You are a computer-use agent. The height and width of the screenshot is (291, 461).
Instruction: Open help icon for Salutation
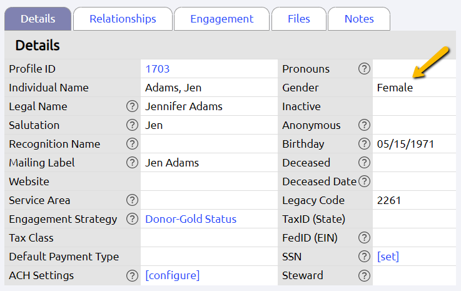133,125
